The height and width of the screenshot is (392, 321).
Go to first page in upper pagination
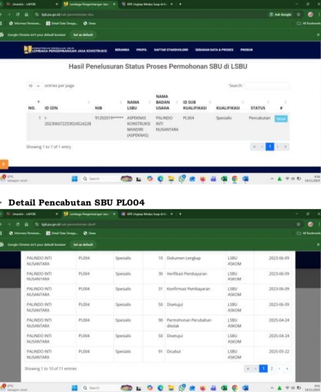pyautogui.click(x=254, y=147)
